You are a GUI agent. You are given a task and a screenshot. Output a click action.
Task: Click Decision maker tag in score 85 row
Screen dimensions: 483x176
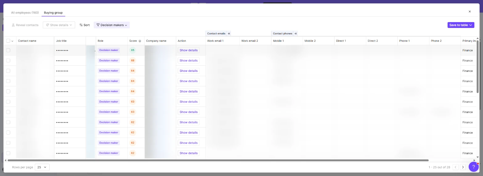(109, 50)
